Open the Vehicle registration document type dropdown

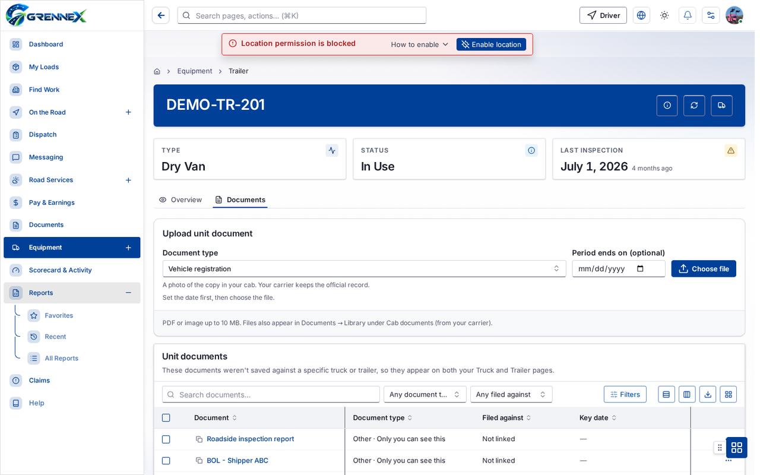364,268
